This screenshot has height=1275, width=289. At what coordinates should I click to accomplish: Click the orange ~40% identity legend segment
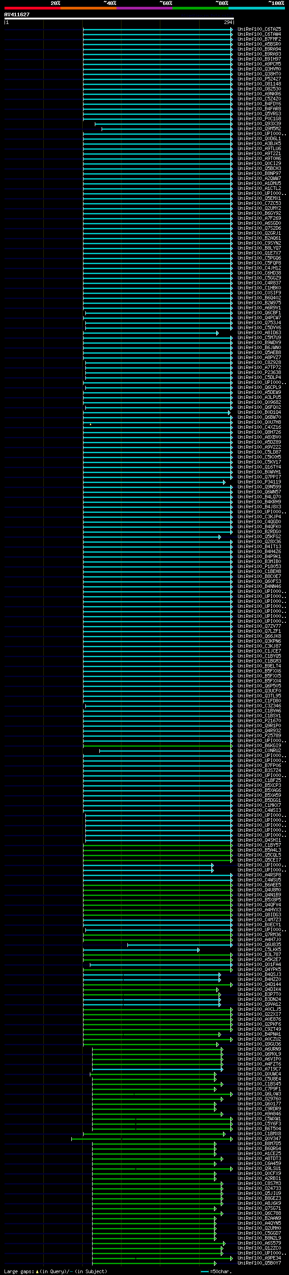89,8
